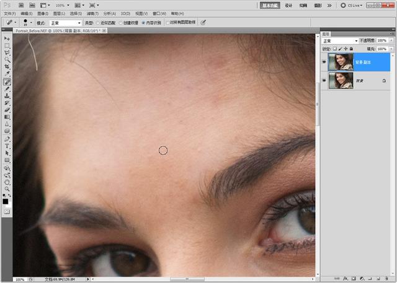The height and width of the screenshot is (283, 397).
Task: Select the Clone Stamp tool
Action: pos(7,96)
